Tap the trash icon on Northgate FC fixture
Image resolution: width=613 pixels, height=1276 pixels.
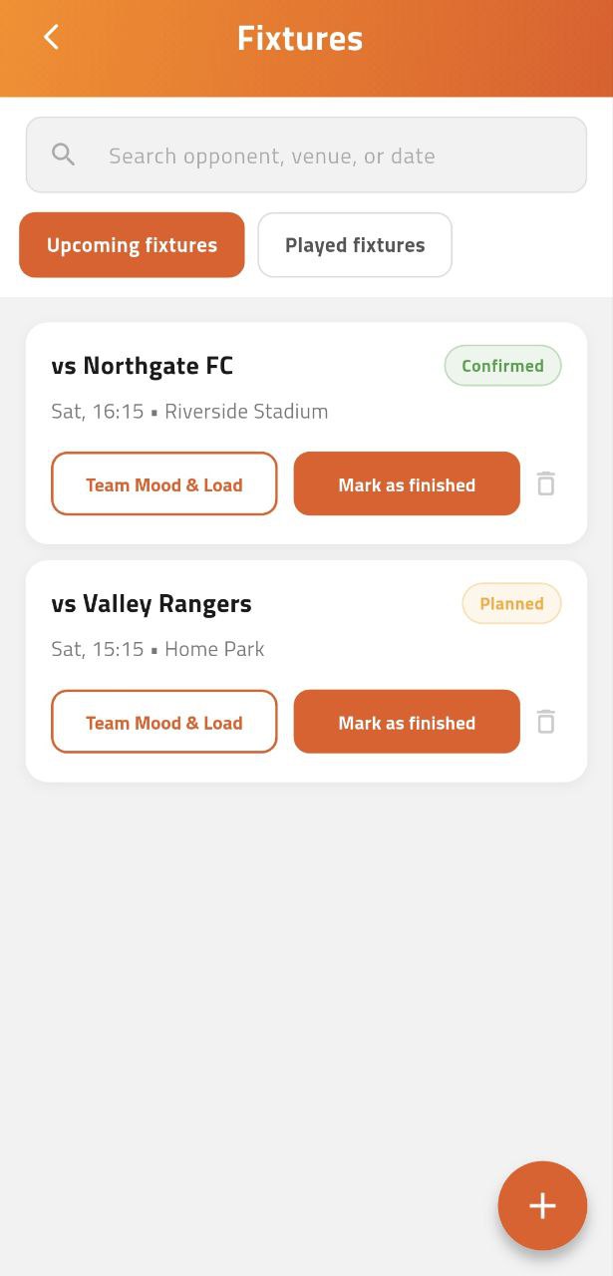545,483
